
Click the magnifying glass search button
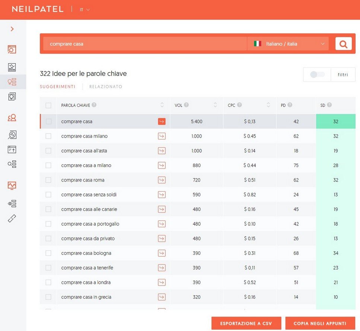click(343, 44)
